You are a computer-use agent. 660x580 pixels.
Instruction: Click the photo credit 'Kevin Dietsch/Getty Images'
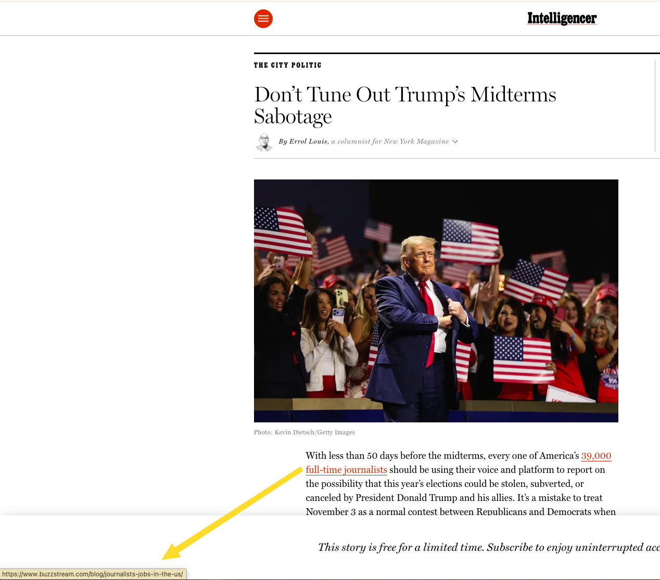pyautogui.click(x=314, y=432)
